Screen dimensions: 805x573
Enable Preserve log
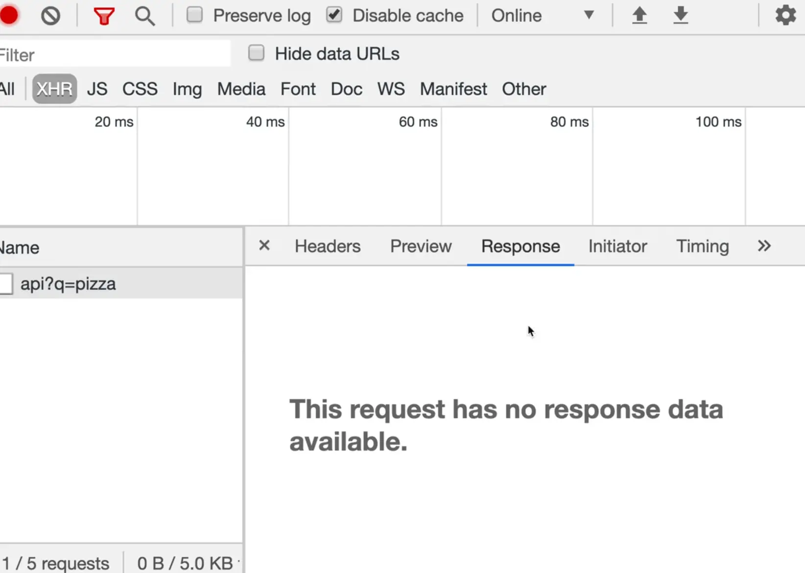[x=194, y=15]
